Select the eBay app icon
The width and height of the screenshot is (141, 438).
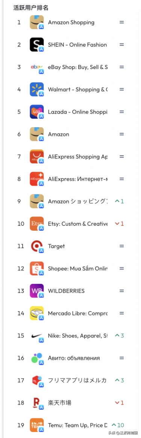[x=37, y=67]
